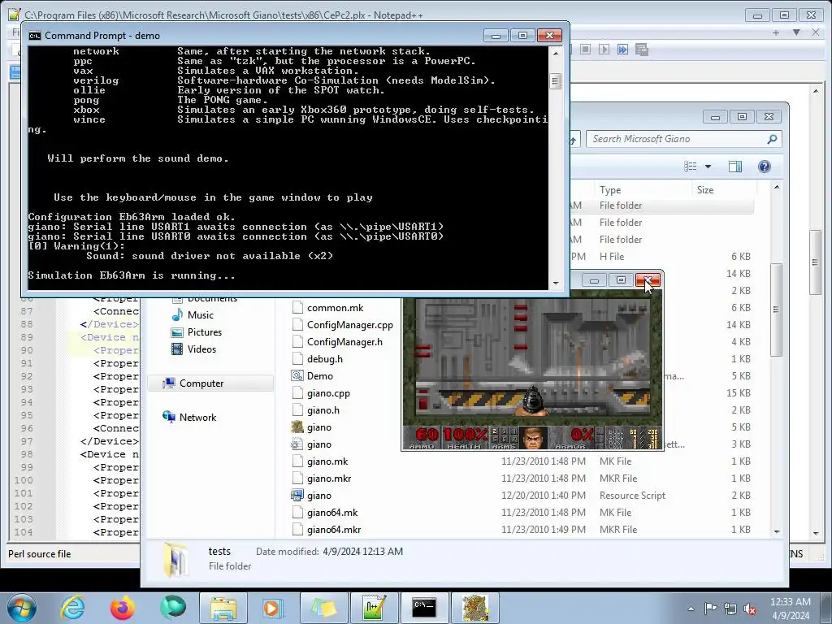Click the giano Resource Script file icon
Viewport: 832px width, 624px height.
[297, 496]
